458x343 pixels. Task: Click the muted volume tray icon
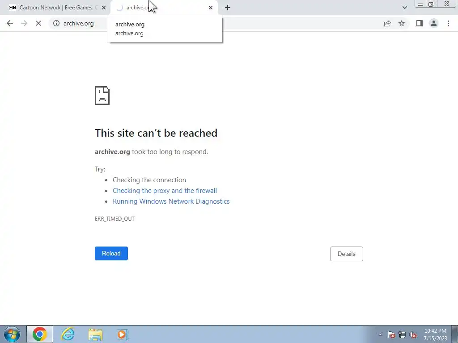(x=413, y=335)
